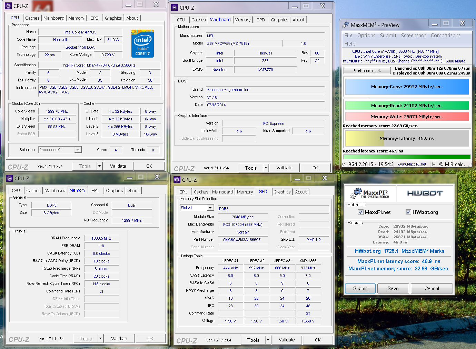The width and height of the screenshot is (476, 349).
Task: Click MaxxPI.net latency score text
Action: tap(399, 261)
